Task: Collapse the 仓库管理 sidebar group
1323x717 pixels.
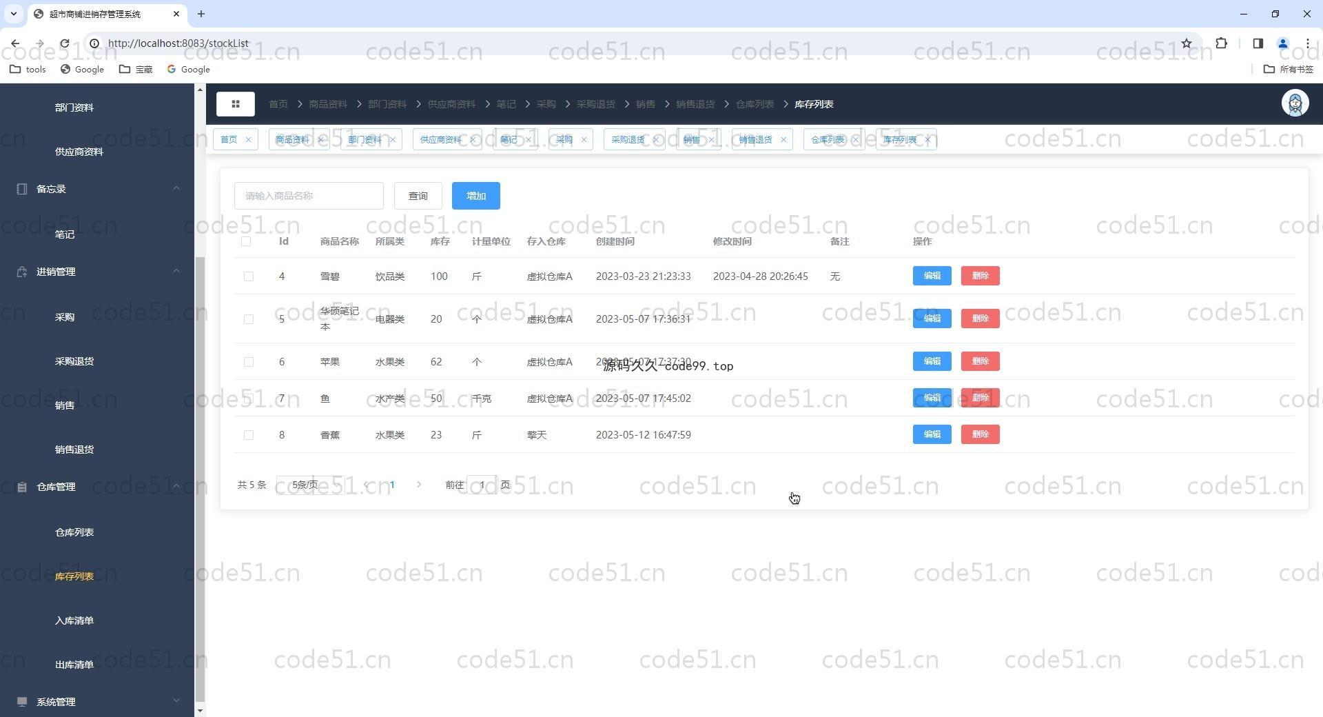Action: (x=97, y=487)
